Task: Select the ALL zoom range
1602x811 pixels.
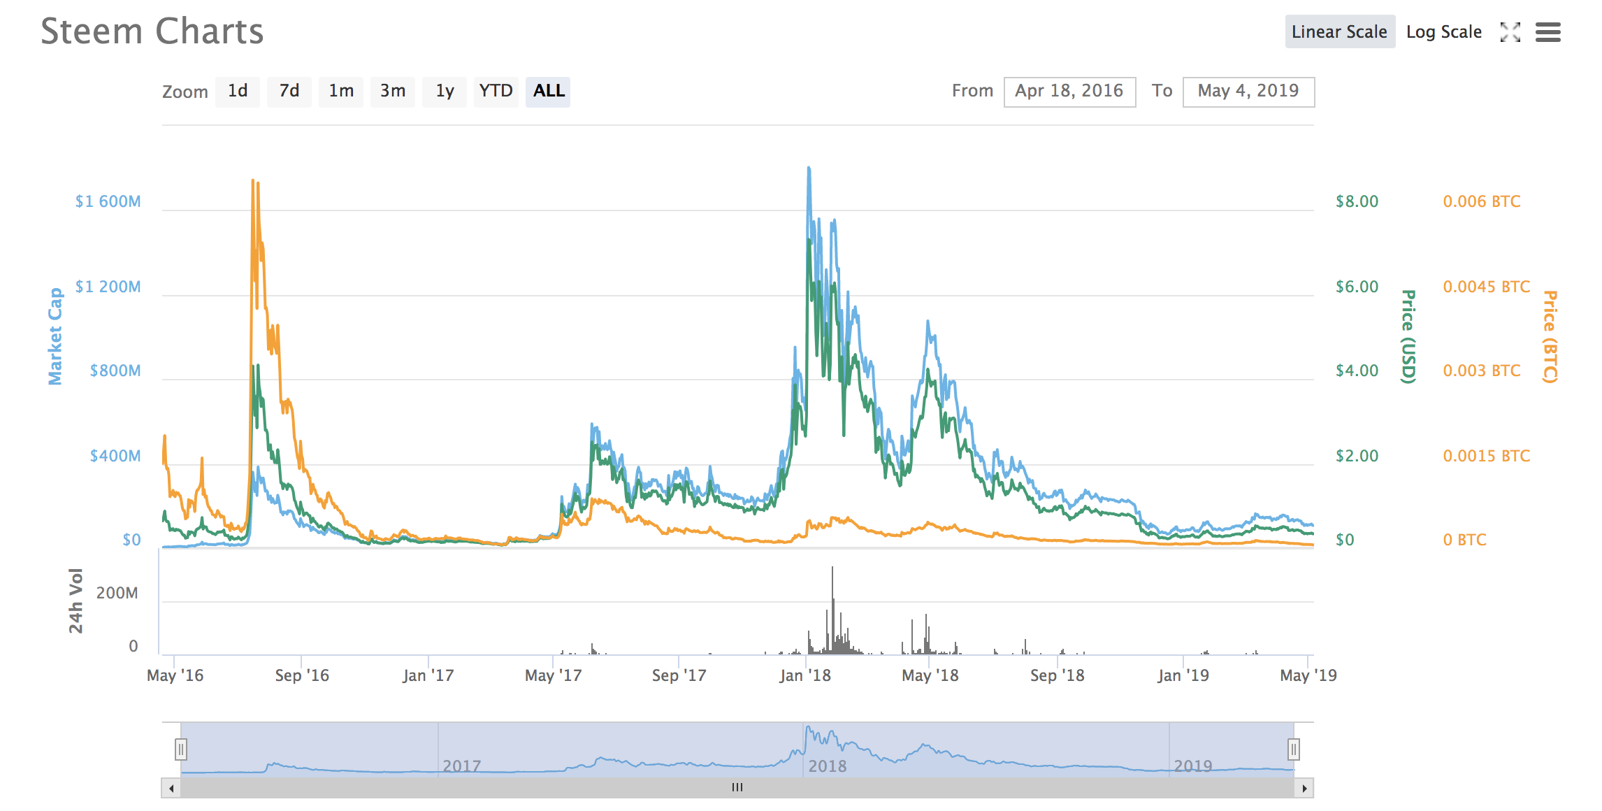Action: (x=548, y=91)
